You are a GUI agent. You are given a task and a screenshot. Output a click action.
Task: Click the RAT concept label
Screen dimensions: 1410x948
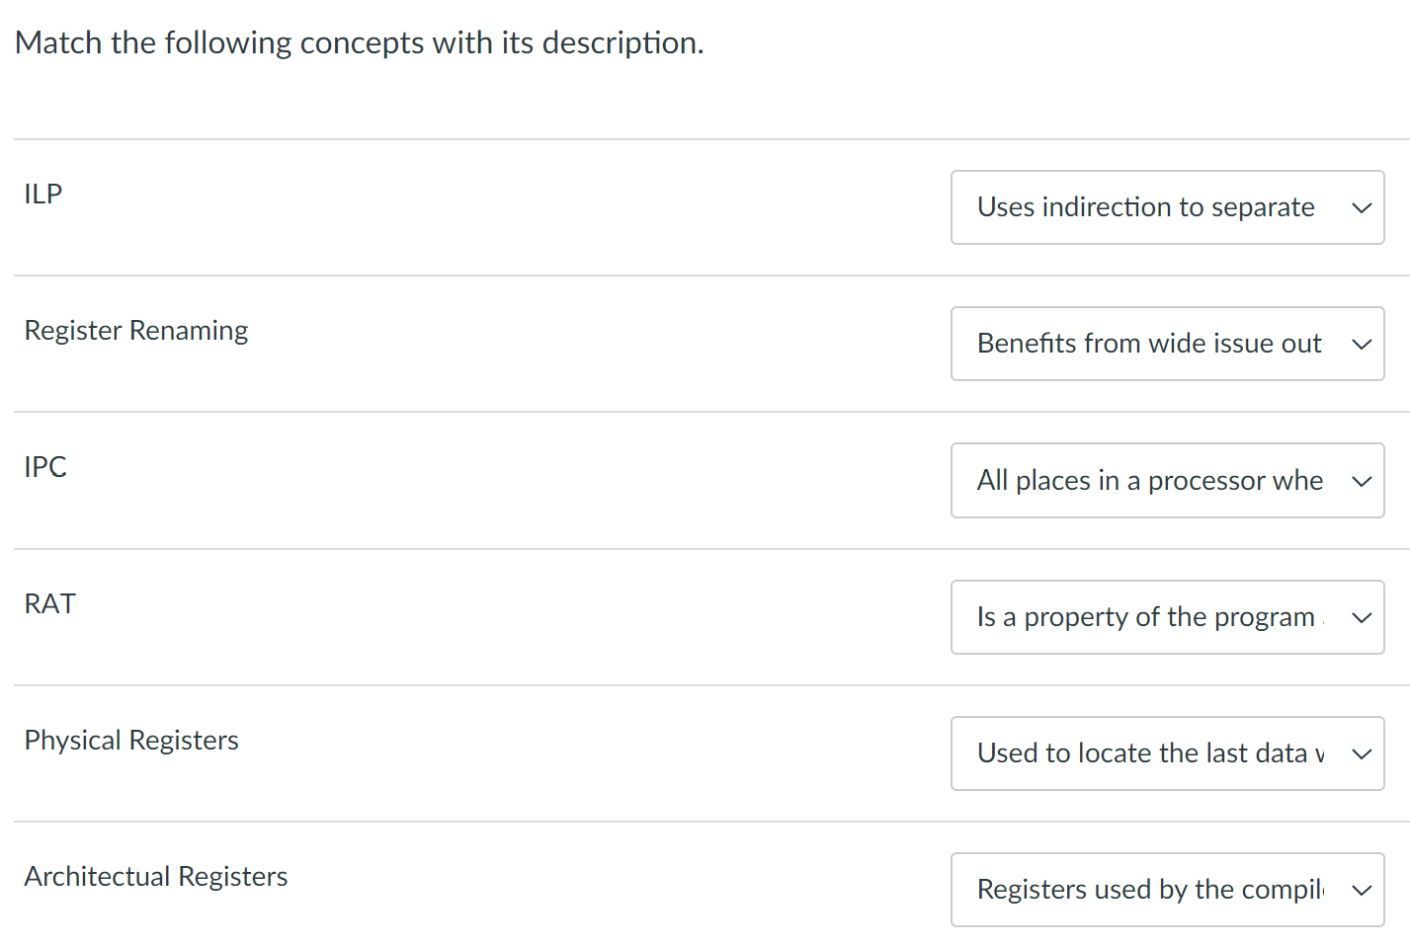49,603
